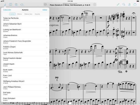The height and width of the screenshot is (105, 140).
Task: Open the metronome icon
Action: pos(129,4)
